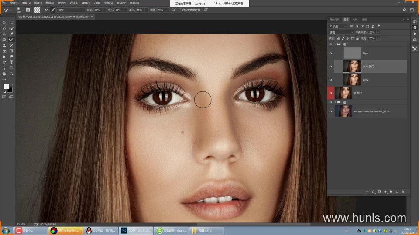Open the blend mode 正常 dropdown
Image resolution: width=419 pixels, height=235 pixels.
341,33
